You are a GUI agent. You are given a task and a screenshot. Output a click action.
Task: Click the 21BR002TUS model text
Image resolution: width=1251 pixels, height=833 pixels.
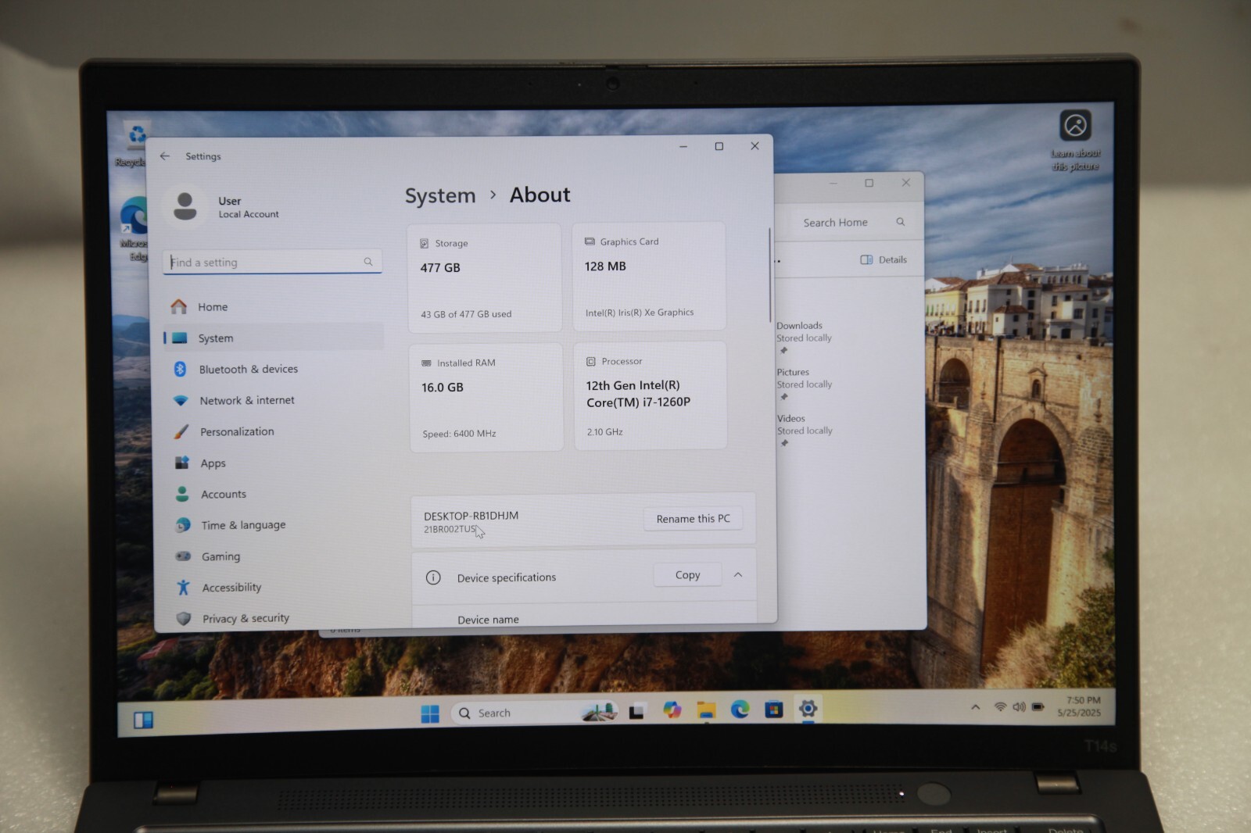pyautogui.click(x=450, y=529)
